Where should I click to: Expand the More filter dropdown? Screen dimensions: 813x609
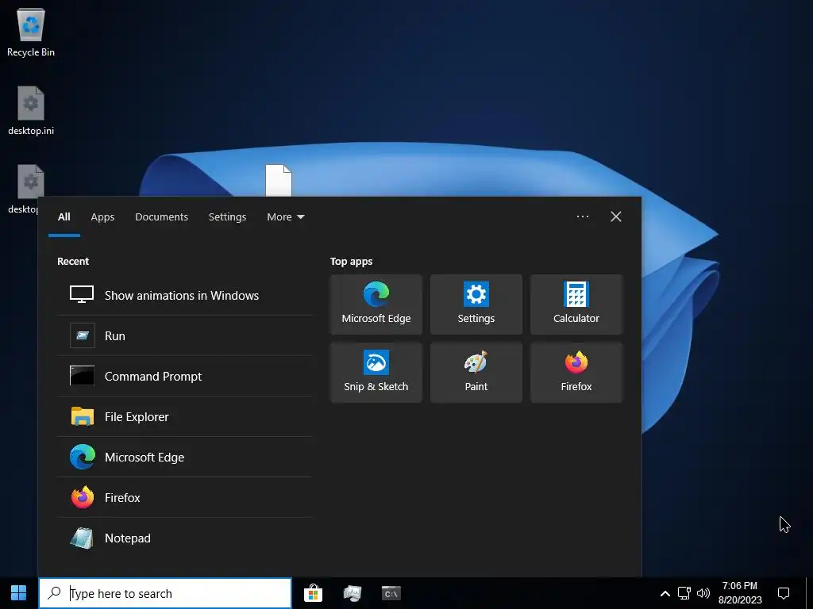tap(286, 217)
